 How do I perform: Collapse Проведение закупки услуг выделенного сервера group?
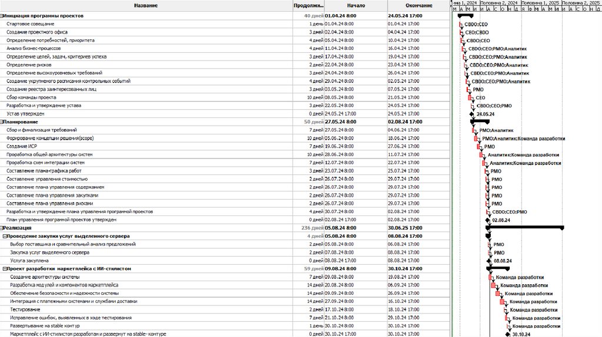[x=5, y=236]
